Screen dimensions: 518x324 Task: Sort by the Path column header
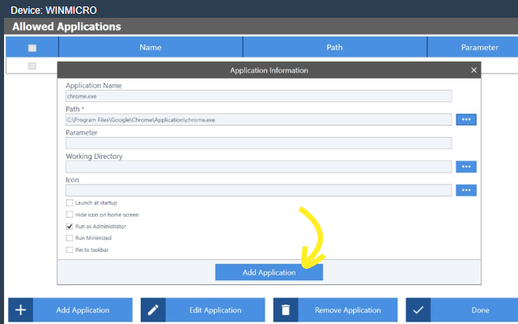pos(335,48)
